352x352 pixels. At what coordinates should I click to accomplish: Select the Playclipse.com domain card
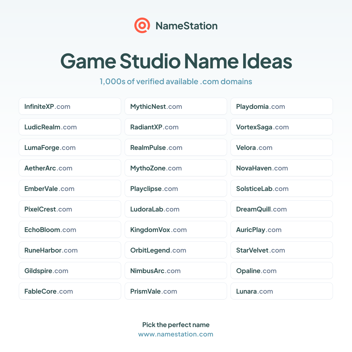tap(176, 188)
